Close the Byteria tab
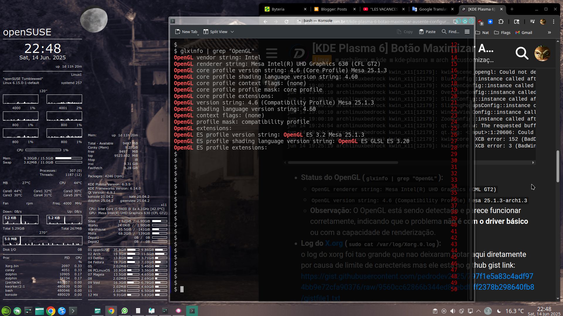Screen dimensions: 563x316 [305, 9]
